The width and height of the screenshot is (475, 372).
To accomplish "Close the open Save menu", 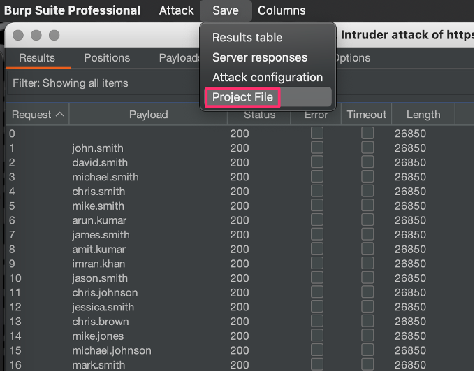I will point(226,10).
